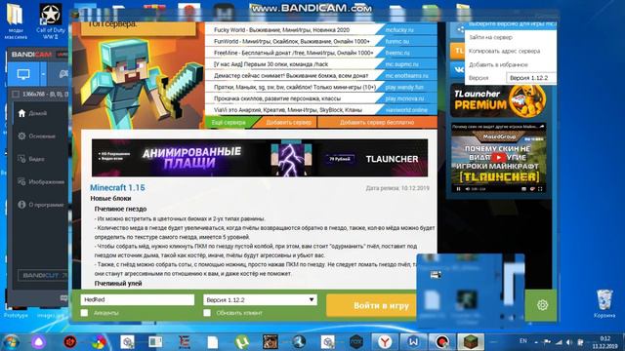Choose Копировать адрес сервера menu entry
This screenshot has height=351, width=625.
coord(504,51)
